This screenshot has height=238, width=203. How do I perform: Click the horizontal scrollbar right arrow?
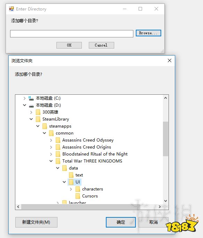pos(160,207)
